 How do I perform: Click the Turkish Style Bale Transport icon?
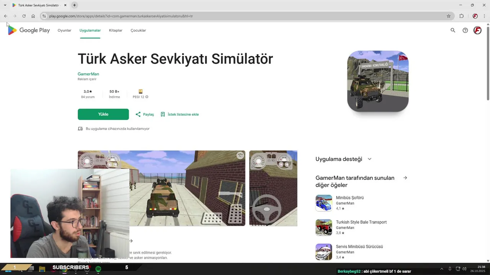324,228
